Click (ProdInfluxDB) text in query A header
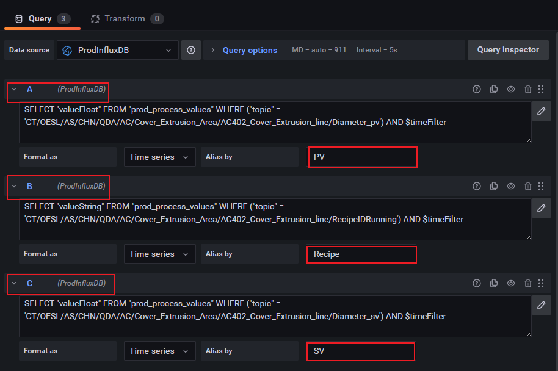Viewport: 558px width, 371px height. (x=81, y=89)
